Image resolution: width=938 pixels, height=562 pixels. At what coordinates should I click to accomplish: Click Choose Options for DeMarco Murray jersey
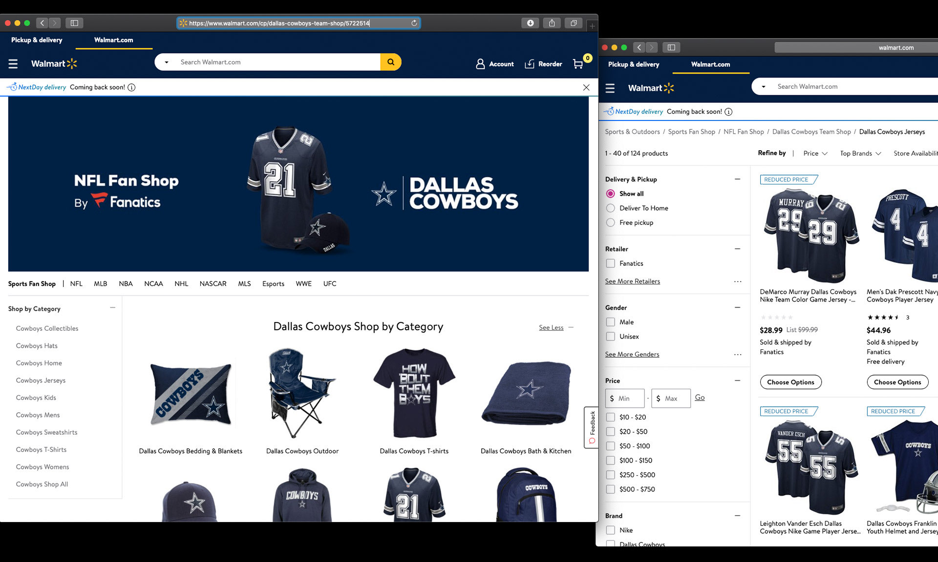click(790, 382)
